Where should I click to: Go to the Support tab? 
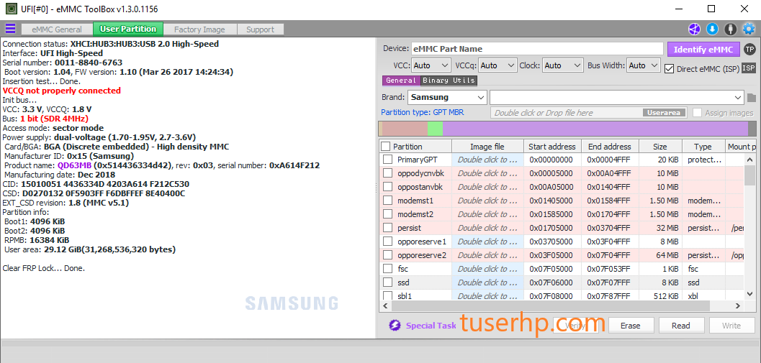[260, 29]
